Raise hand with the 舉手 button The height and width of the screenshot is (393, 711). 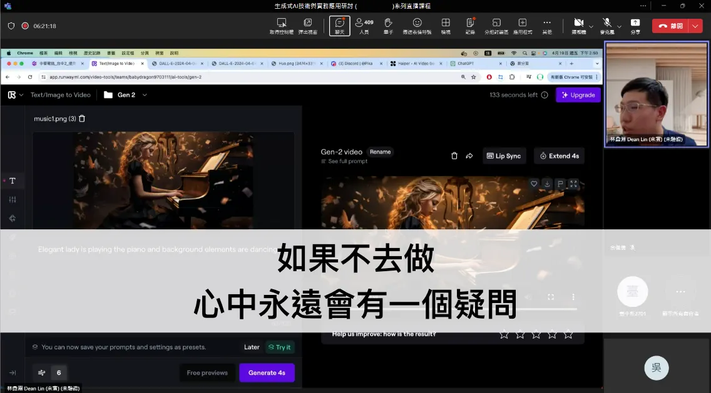pyautogui.click(x=388, y=26)
